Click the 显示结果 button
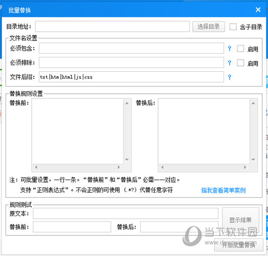 [x=240, y=220]
